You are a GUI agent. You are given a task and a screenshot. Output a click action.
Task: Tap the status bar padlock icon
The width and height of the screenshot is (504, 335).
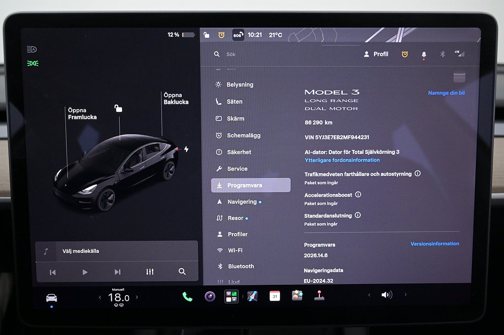206,35
